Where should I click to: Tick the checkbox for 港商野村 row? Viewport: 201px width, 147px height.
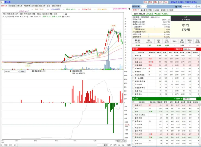(133, 71)
